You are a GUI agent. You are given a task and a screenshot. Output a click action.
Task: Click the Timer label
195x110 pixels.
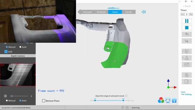pyautogui.click(x=184, y=10)
